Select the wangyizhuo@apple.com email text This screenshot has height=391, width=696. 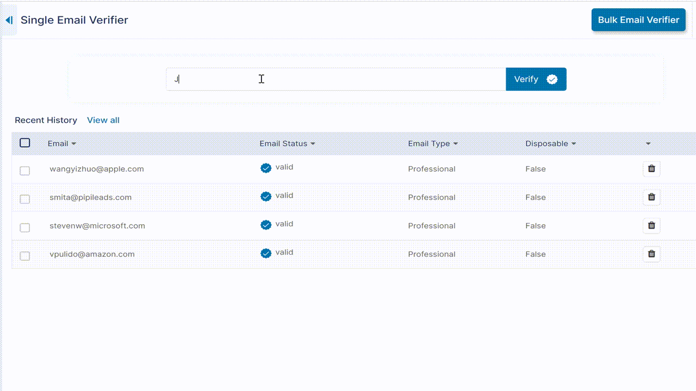(97, 169)
